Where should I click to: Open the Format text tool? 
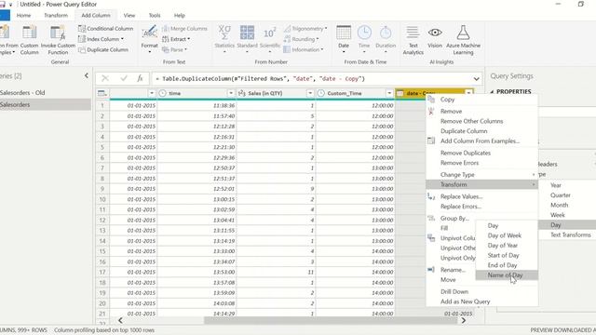(x=149, y=38)
